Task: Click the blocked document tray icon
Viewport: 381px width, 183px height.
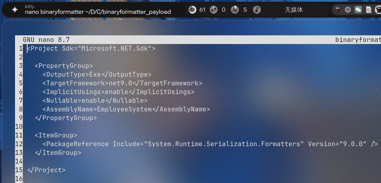Action: click(x=368, y=10)
